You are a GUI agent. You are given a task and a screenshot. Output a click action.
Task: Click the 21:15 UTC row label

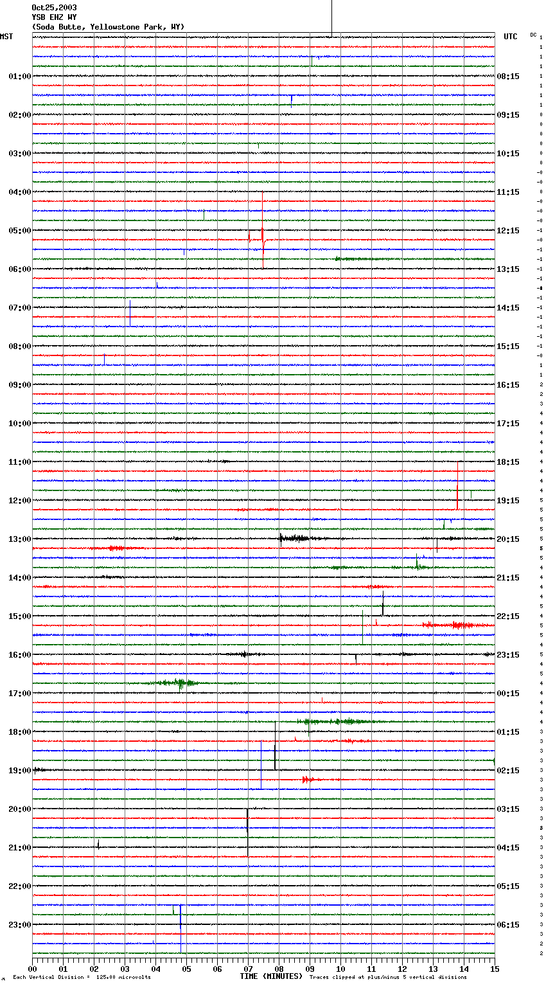click(508, 578)
